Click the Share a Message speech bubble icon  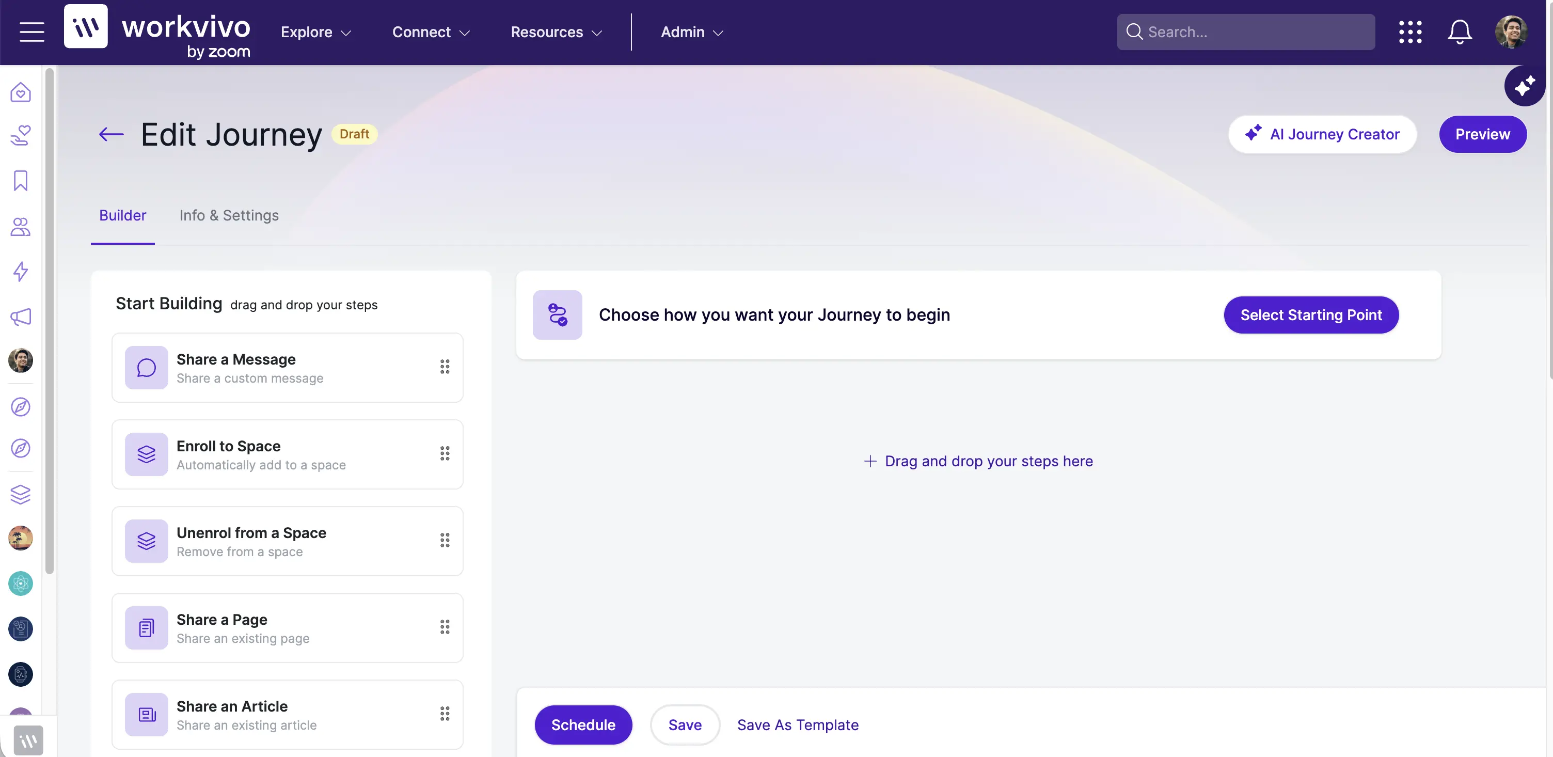click(147, 367)
